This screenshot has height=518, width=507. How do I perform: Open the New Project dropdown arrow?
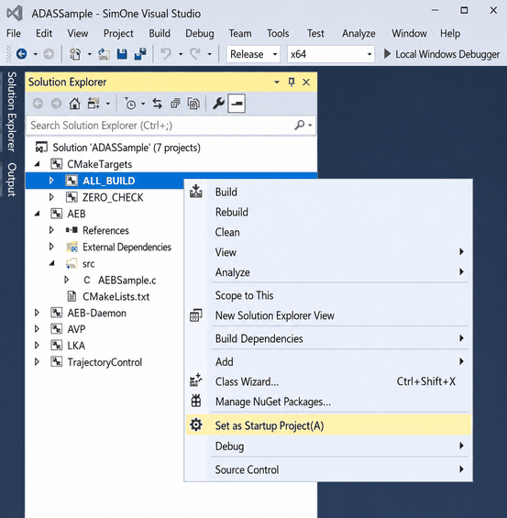[x=90, y=54]
